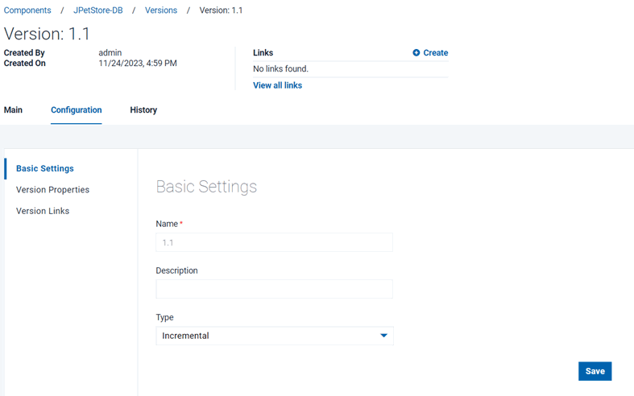Open Version Properties section
The height and width of the screenshot is (396, 634).
point(52,190)
